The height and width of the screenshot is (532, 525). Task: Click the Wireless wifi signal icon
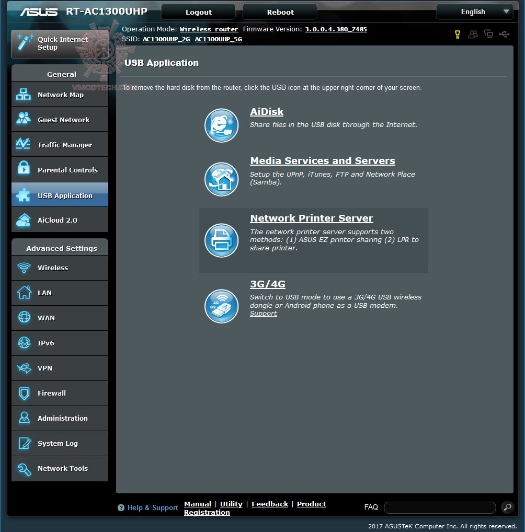[x=24, y=268]
